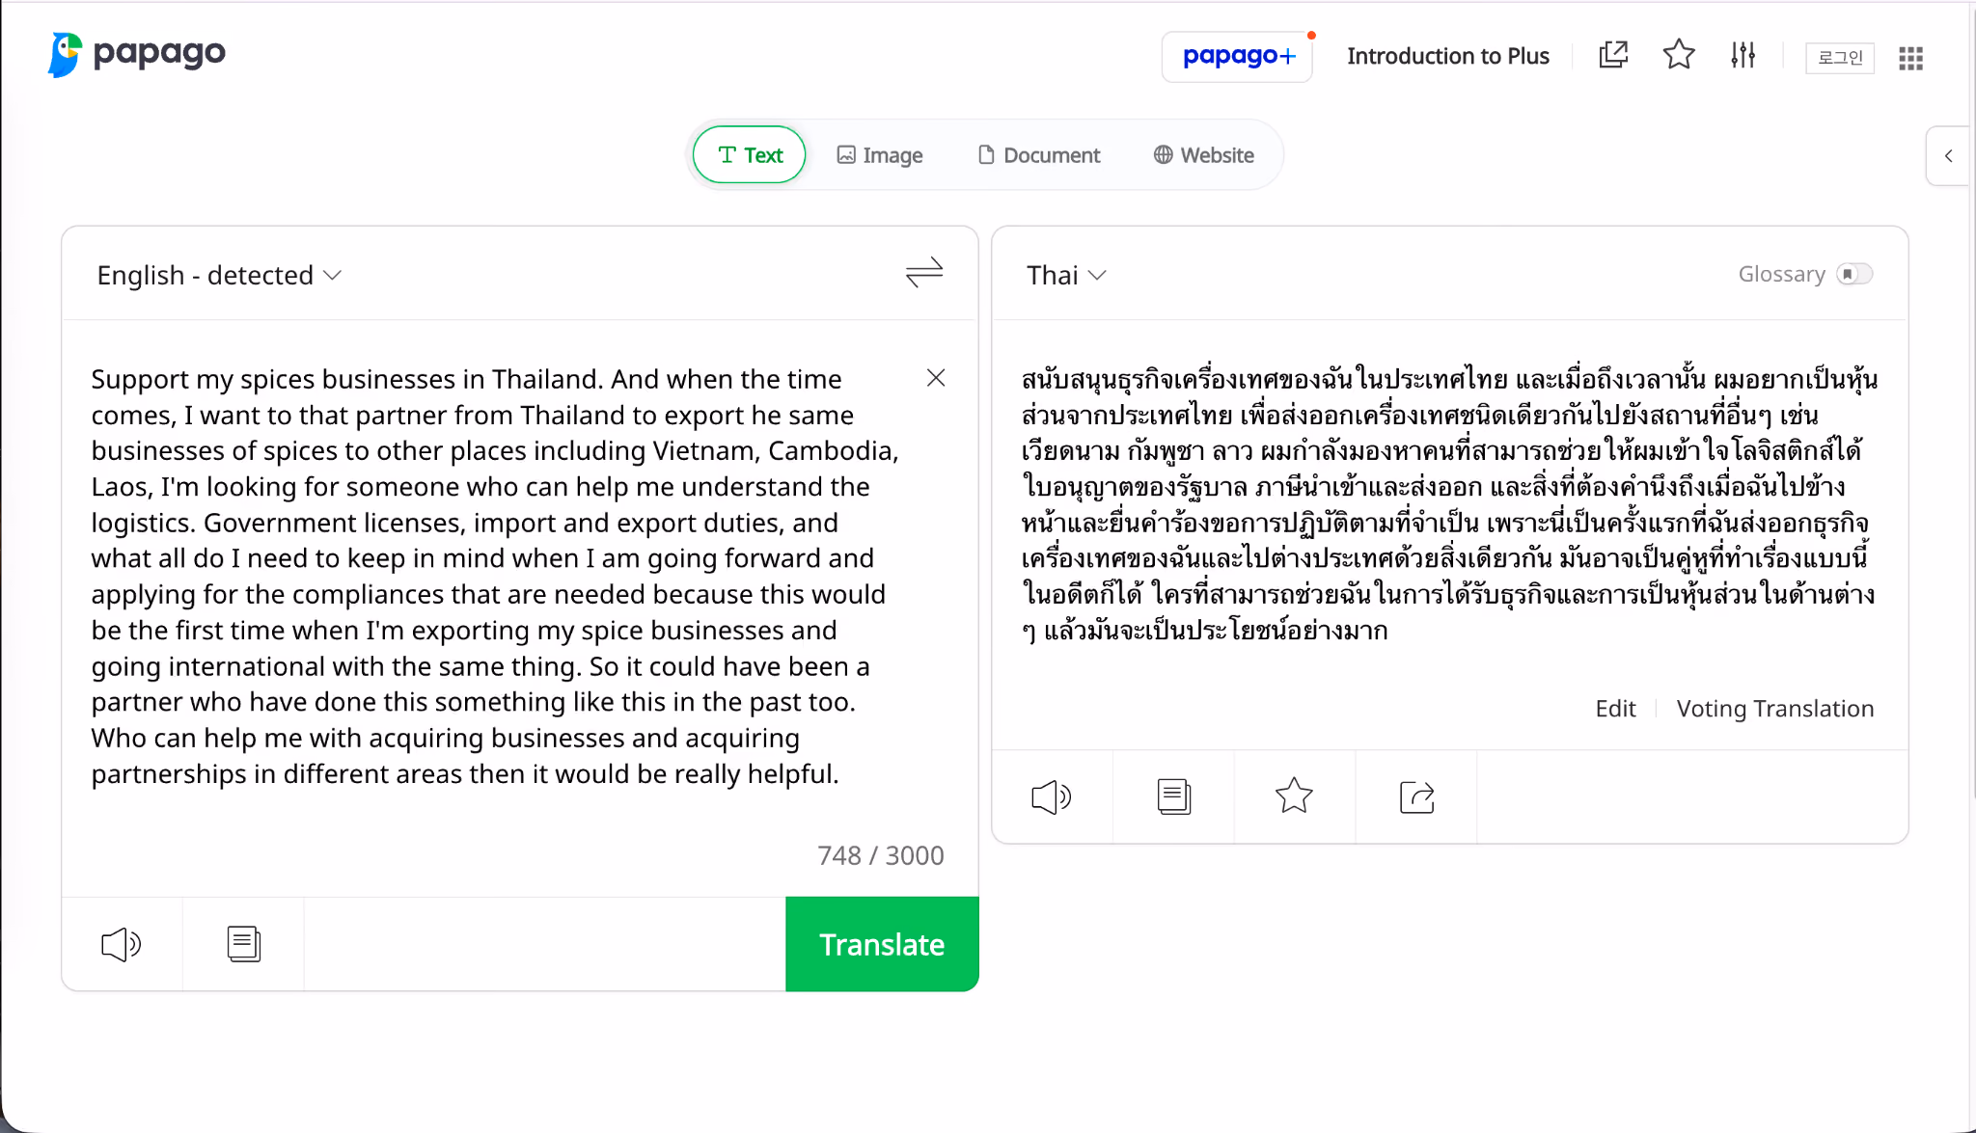
Task: Play Thai translation audio speaker icon
Action: click(1052, 796)
